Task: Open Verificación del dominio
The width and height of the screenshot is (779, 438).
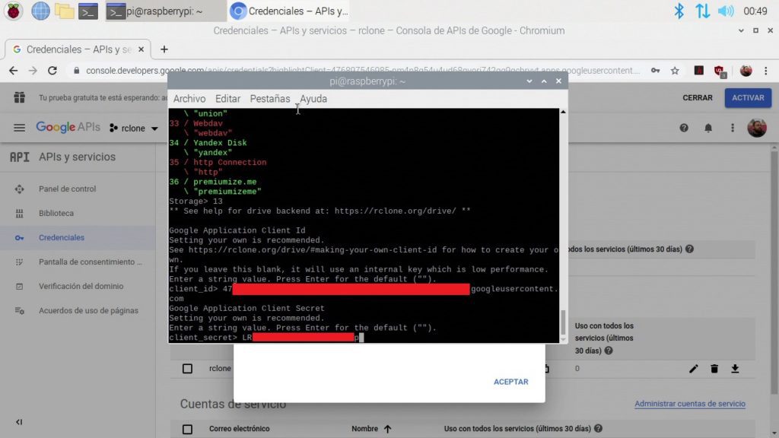Action: 81,286
